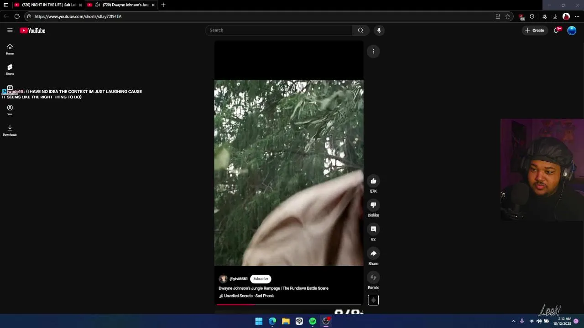The image size is (584, 328).
Task: View site information for youtube.com
Action: [29, 16]
